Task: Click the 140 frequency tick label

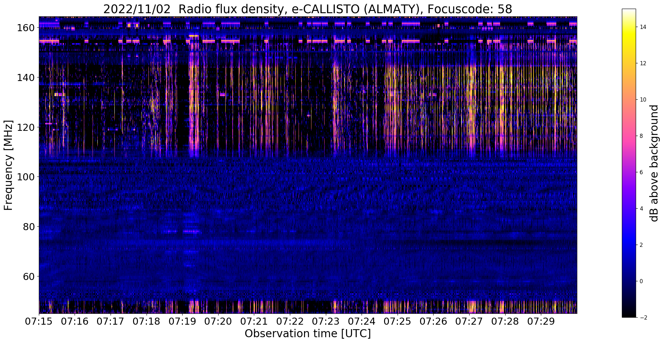Action: coord(26,77)
